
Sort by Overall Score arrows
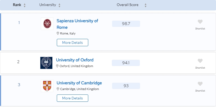(146, 5)
